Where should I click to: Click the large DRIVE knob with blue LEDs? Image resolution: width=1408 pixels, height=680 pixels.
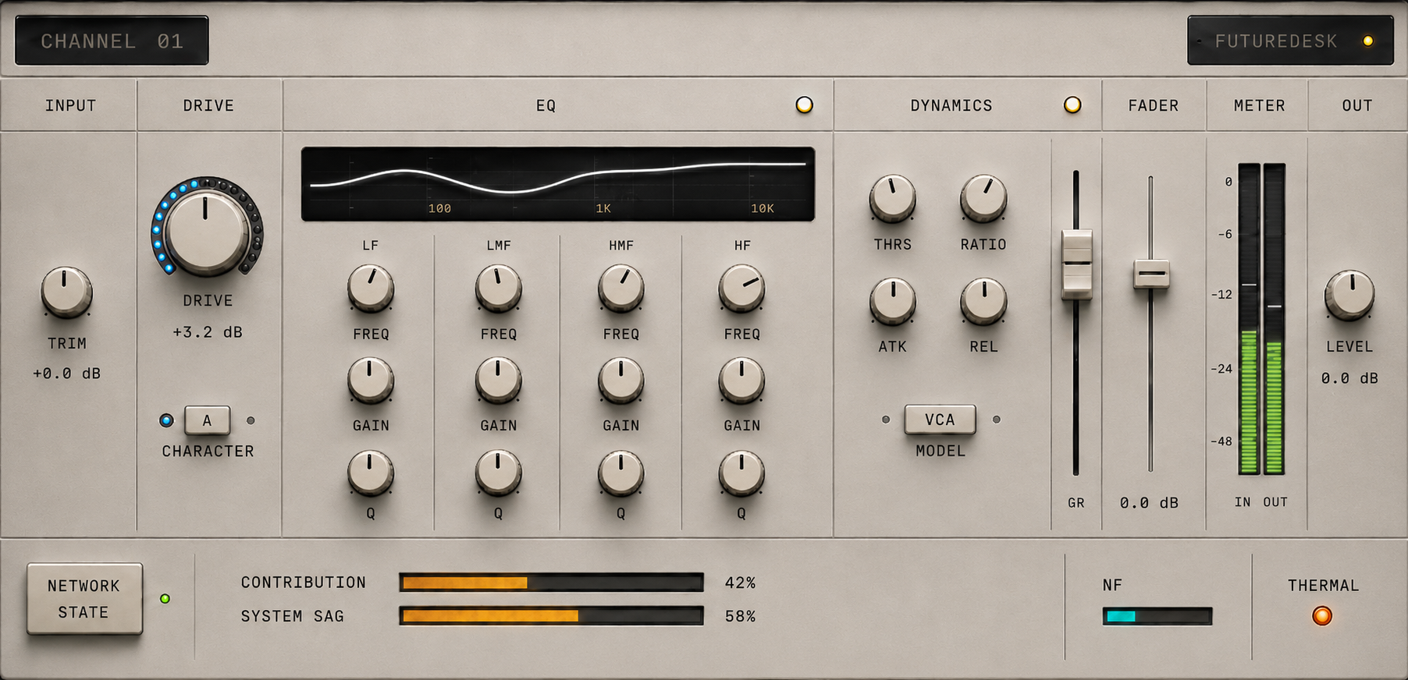[207, 228]
